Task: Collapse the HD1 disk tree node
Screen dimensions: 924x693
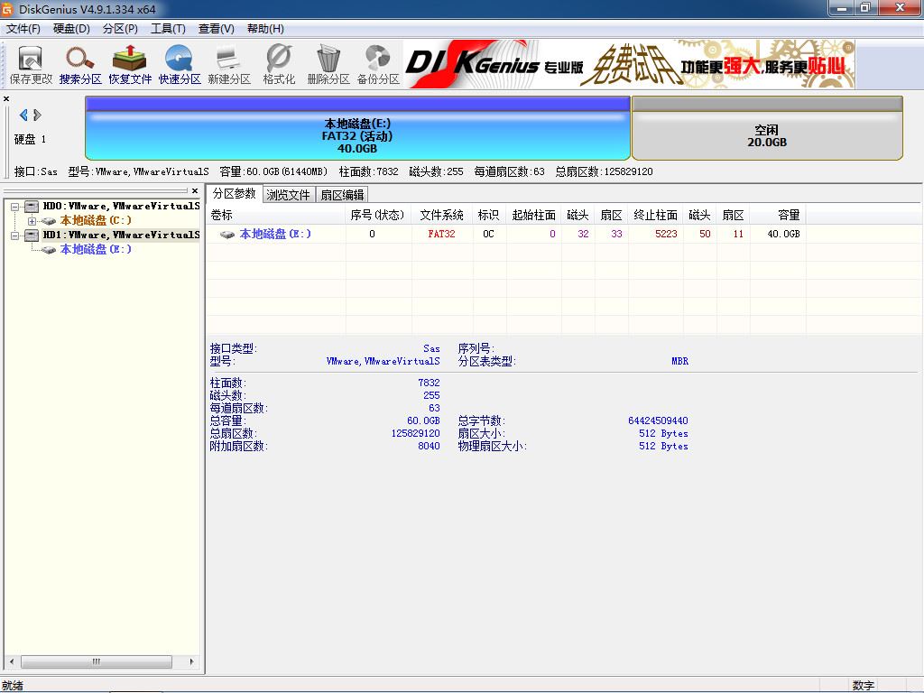Action: 15,236
